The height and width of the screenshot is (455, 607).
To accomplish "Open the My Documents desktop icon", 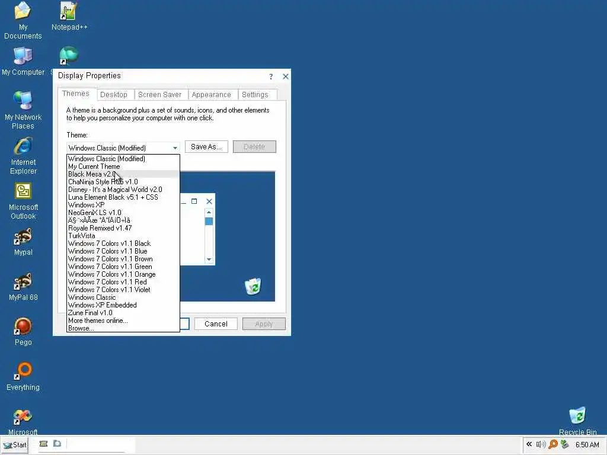I will coord(23,20).
